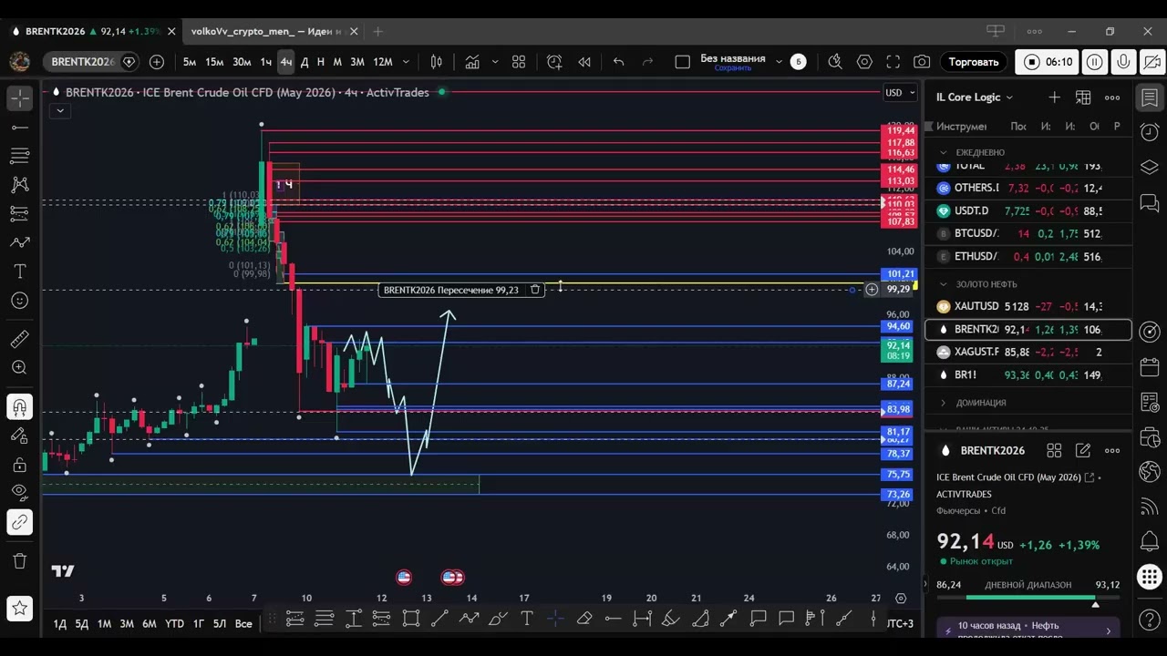The image size is (1167, 656).
Task: Pause the screen recording
Action: 1095,62
